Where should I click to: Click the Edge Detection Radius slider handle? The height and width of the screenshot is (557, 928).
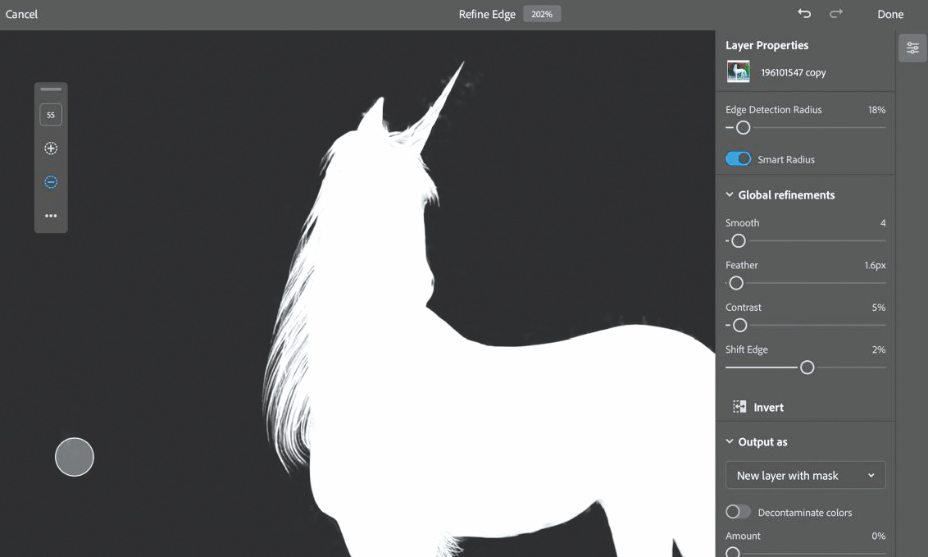point(743,128)
